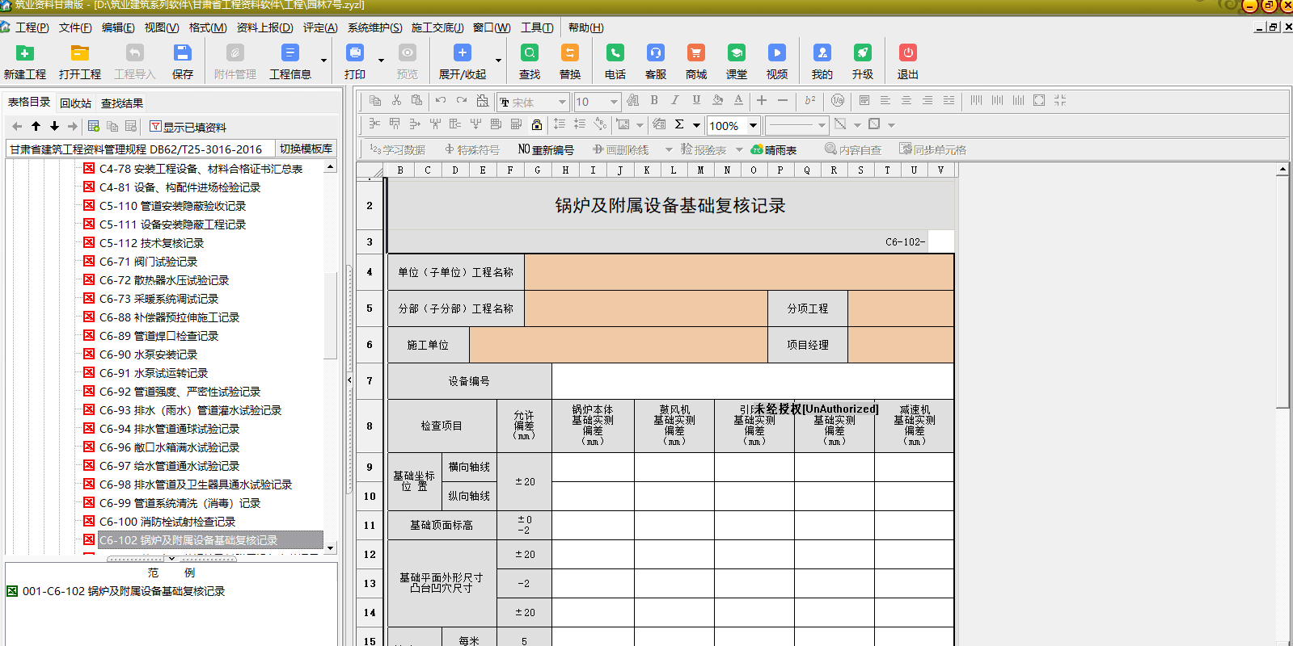Select 001-C6-102 example record in lower panel

(124, 591)
